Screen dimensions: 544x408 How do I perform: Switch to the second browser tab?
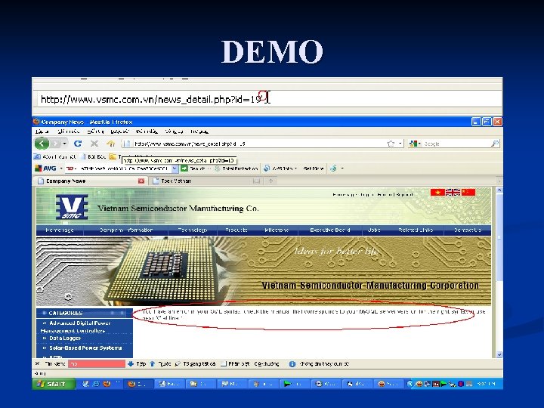(x=206, y=181)
